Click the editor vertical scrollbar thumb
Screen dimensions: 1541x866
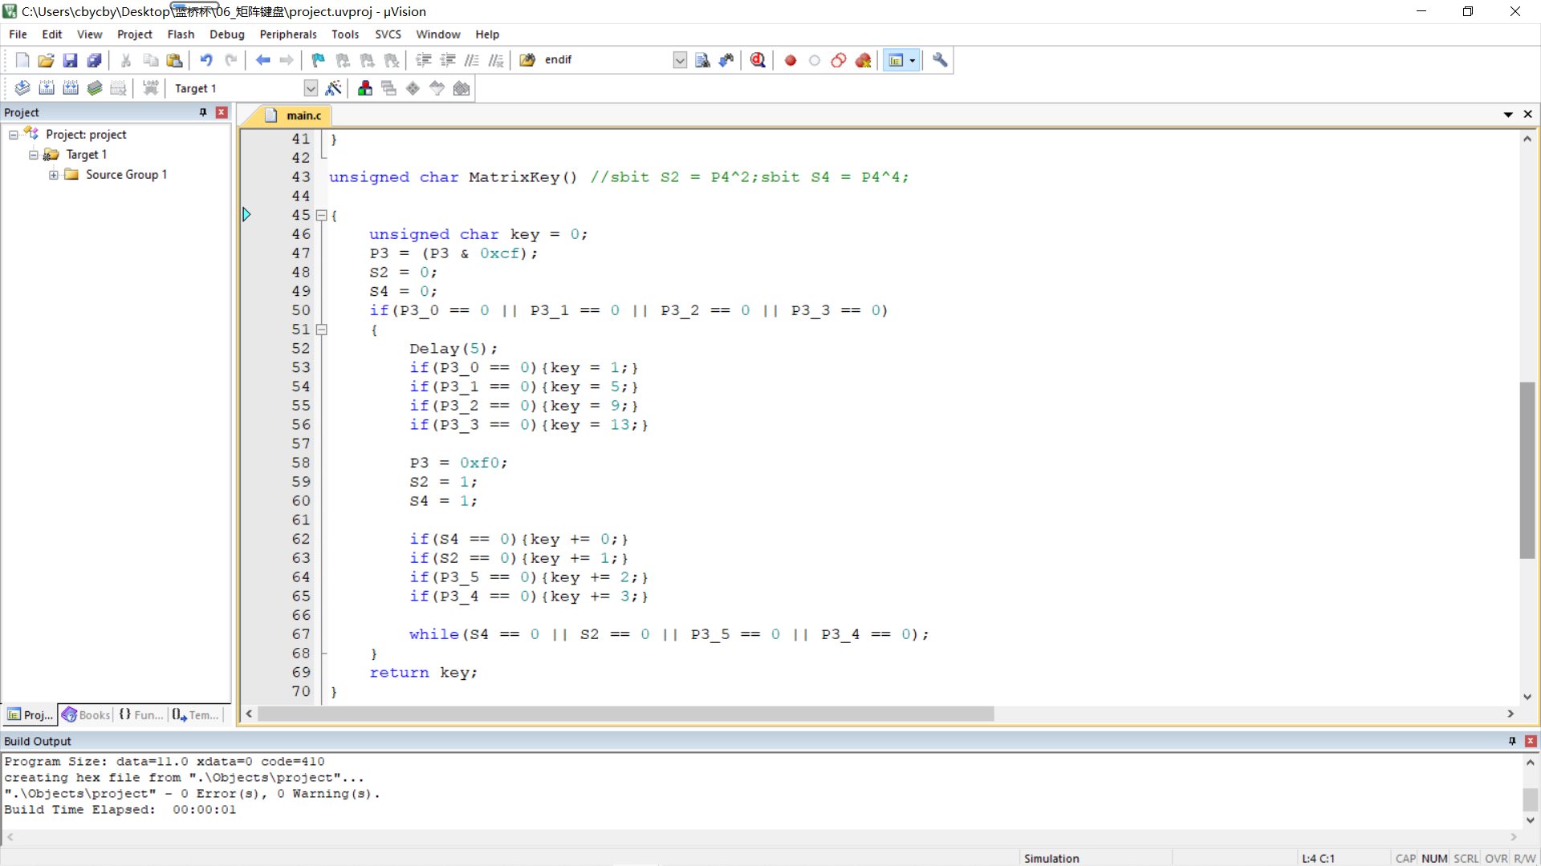pyautogui.click(x=1527, y=471)
